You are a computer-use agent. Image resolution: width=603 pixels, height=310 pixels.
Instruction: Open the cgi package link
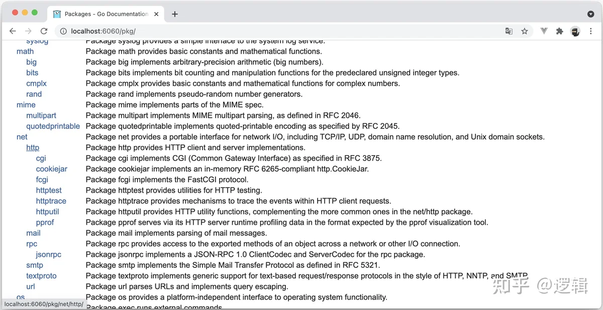click(41, 158)
